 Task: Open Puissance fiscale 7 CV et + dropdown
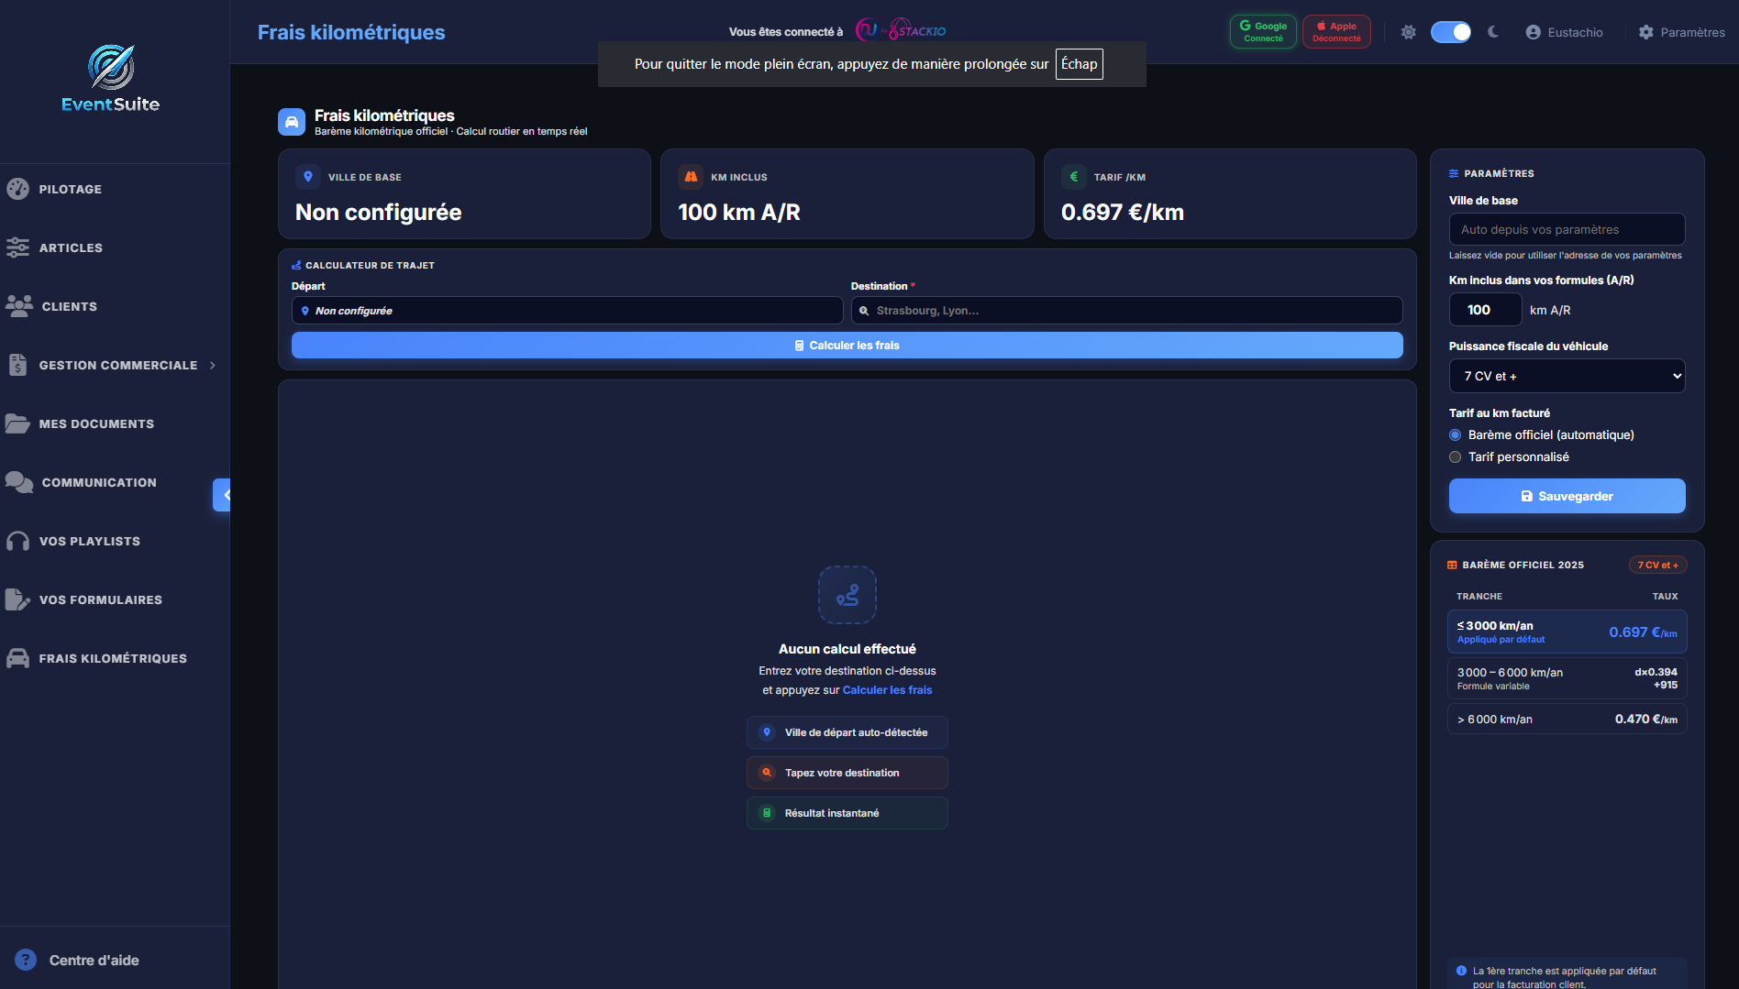coord(1567,376)
